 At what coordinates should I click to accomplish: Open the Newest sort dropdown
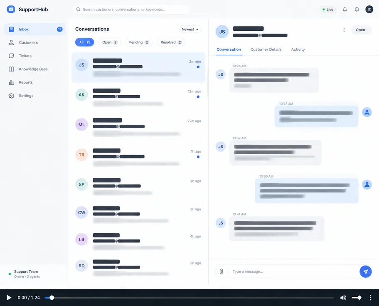click(190, 29)
